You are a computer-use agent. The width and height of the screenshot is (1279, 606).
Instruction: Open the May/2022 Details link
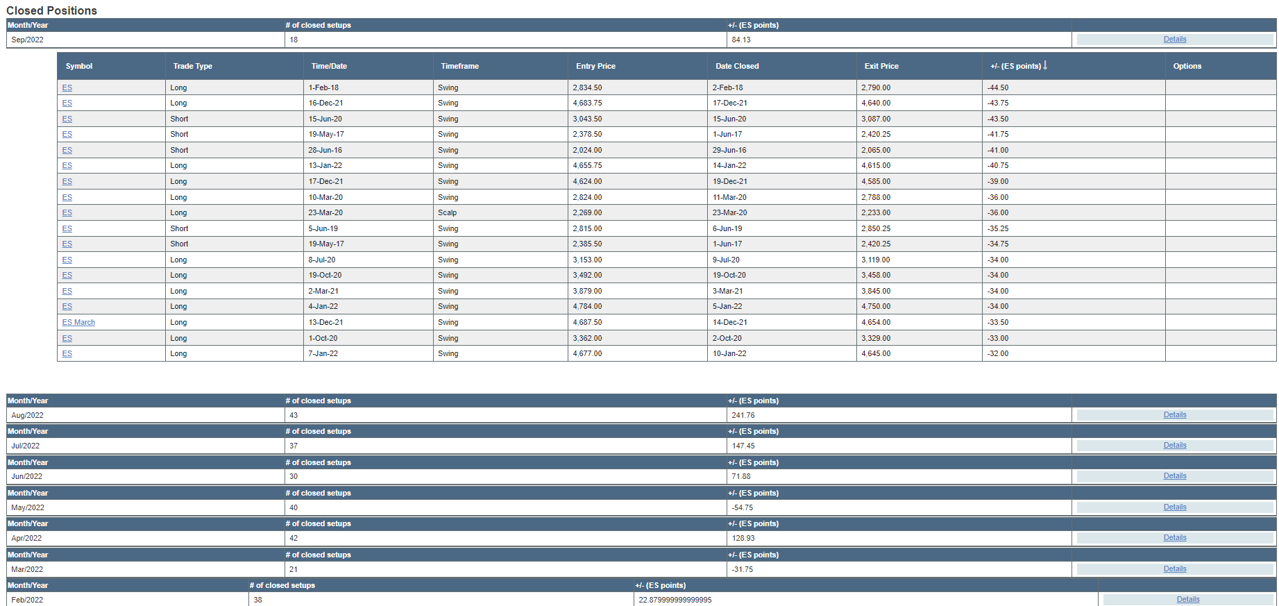1174,507
